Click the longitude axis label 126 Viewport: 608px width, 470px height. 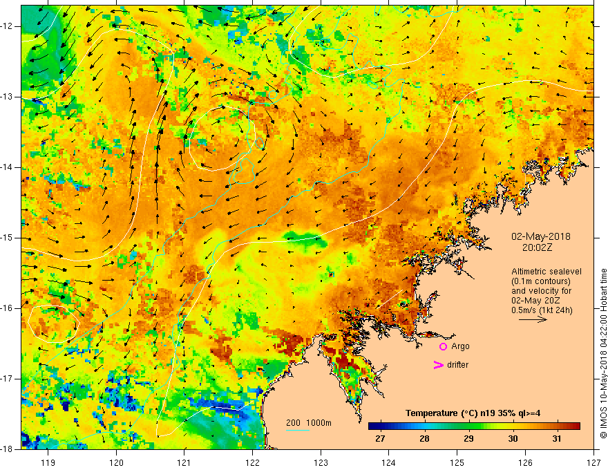[525, 462]
